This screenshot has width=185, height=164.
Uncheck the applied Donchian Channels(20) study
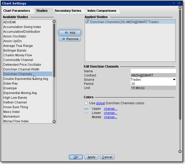(x=87, y=22)
